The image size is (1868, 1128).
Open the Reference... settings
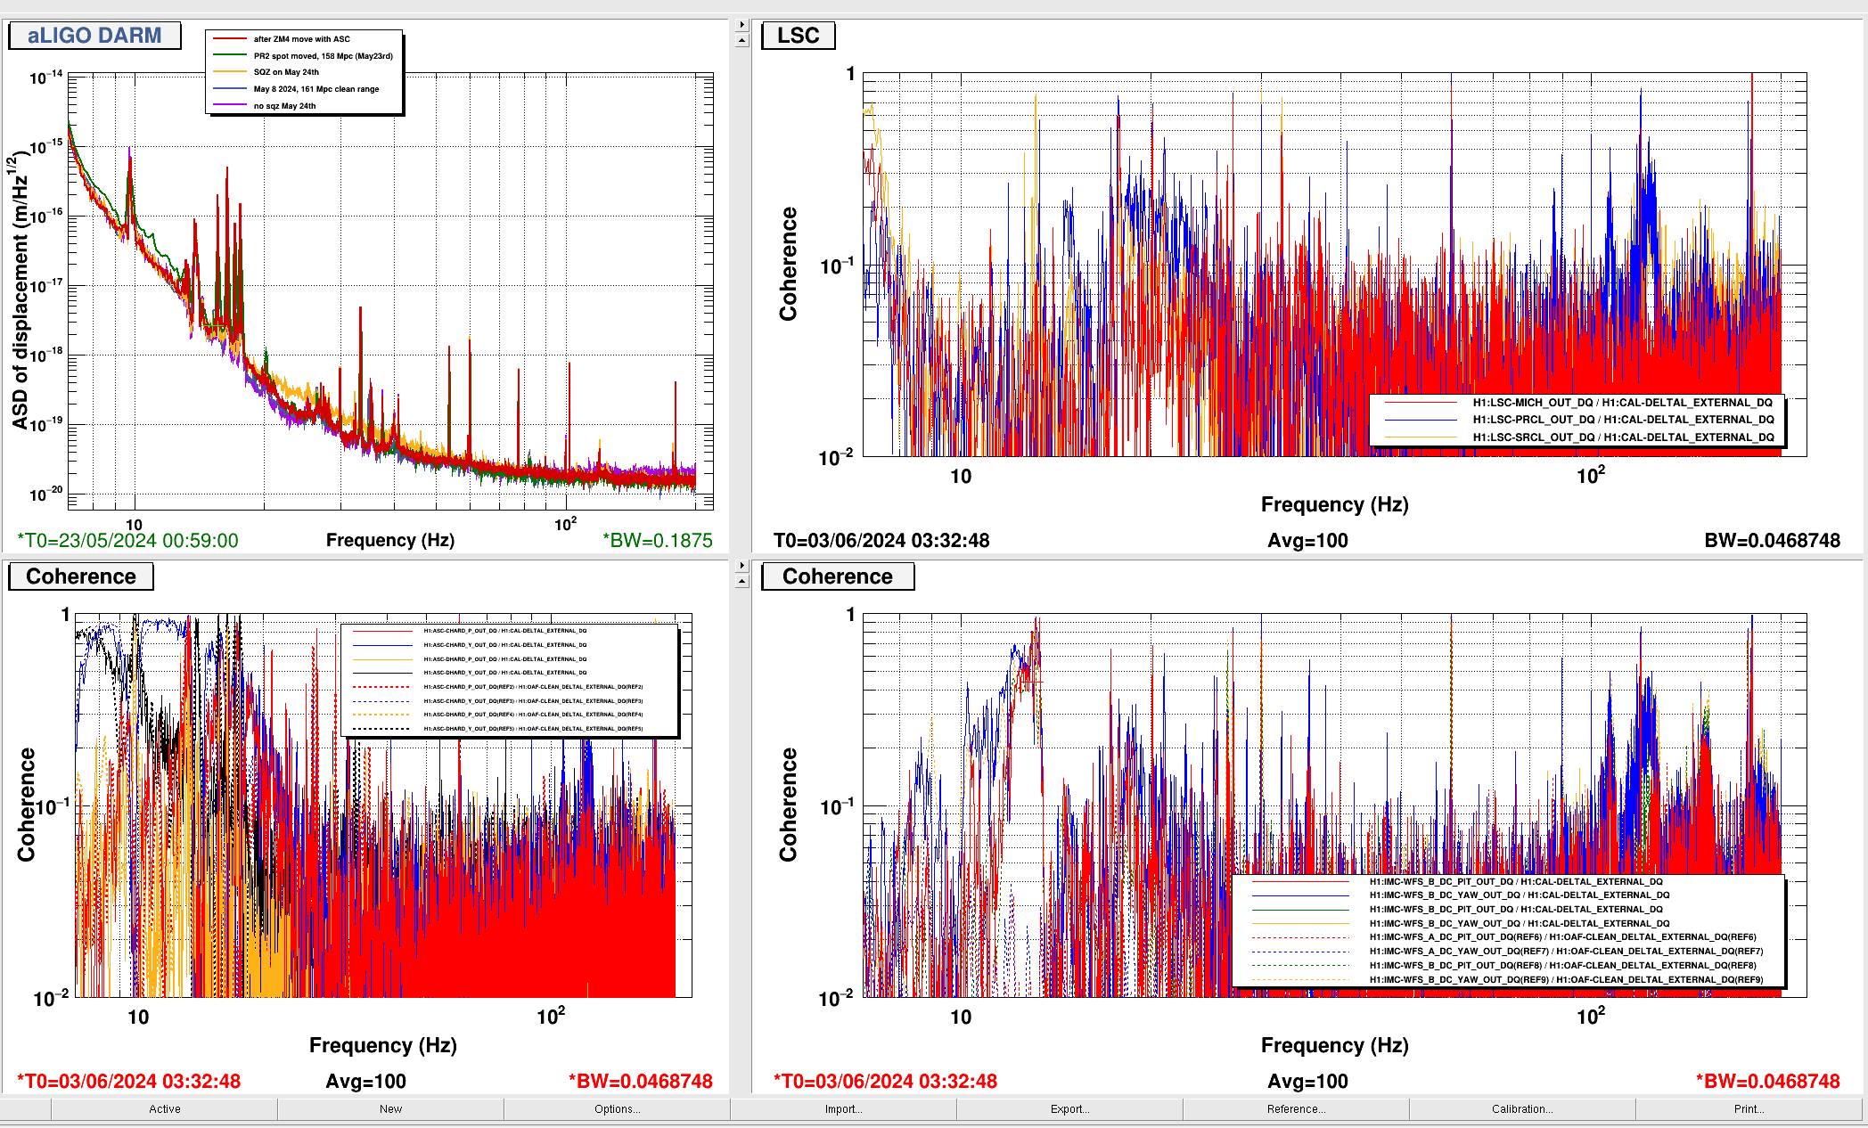pos(1296,1109)
